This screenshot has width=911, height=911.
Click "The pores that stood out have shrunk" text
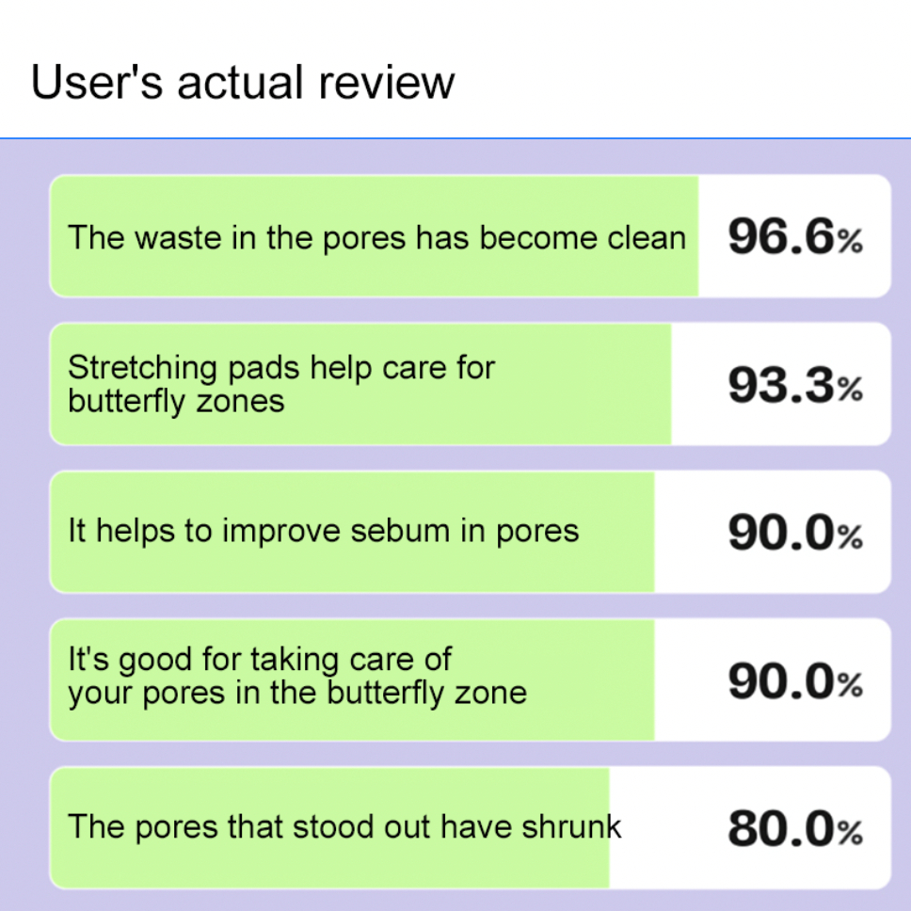click(344, 826)
